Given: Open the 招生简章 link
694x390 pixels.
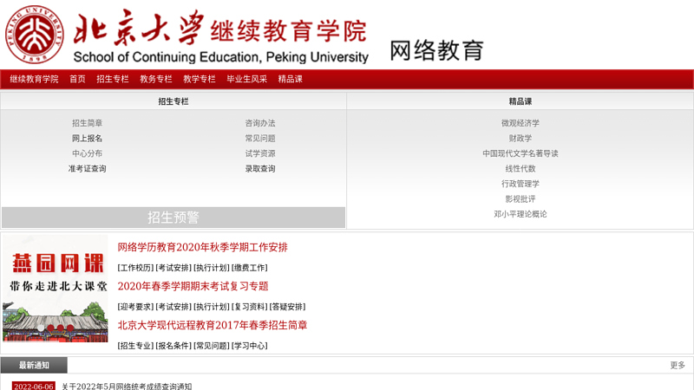Looking at the screenshot, I should pyautogui.click(x=88, y=123).
